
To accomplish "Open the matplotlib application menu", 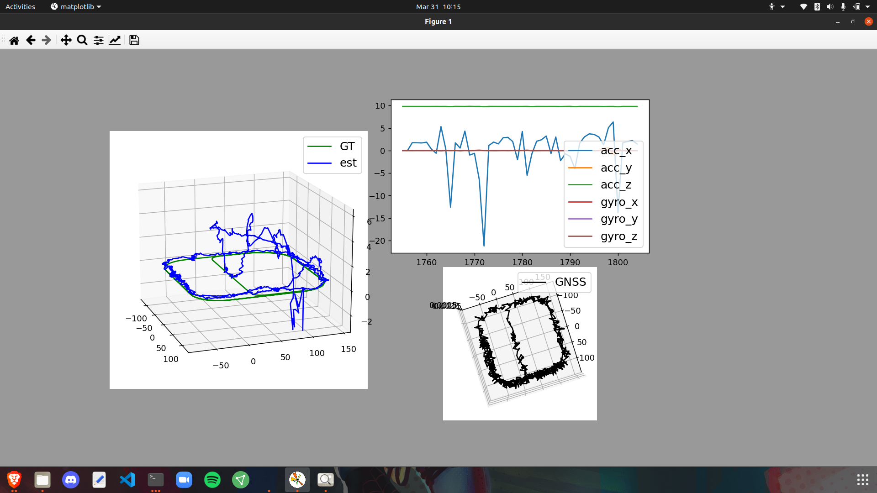I will pyautogui.click(x=76, y=7).
